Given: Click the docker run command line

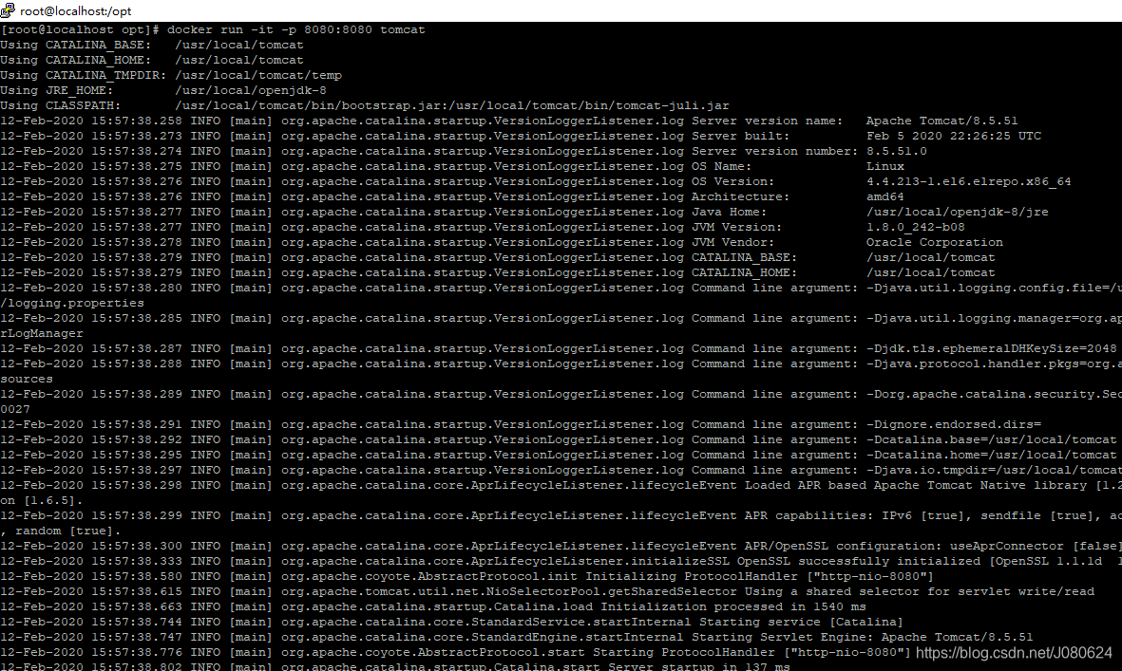Looking at the screenshot, I should (213, 30).
